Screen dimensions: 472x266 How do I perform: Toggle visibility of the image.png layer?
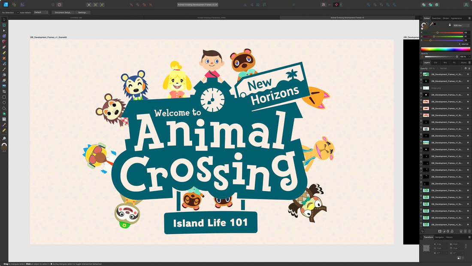(x=468, y=88)
